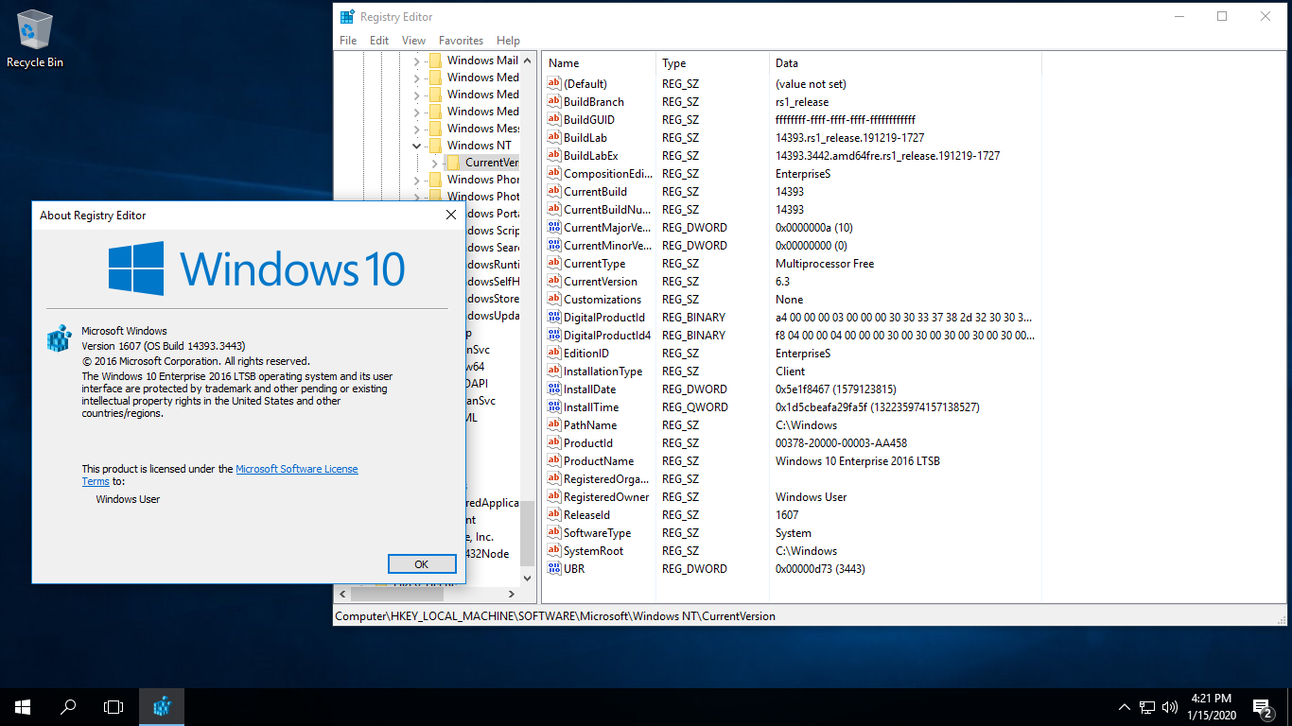Click the BuildLab string value icon
Screen dimensions: 1292x726
coord(554,138)
